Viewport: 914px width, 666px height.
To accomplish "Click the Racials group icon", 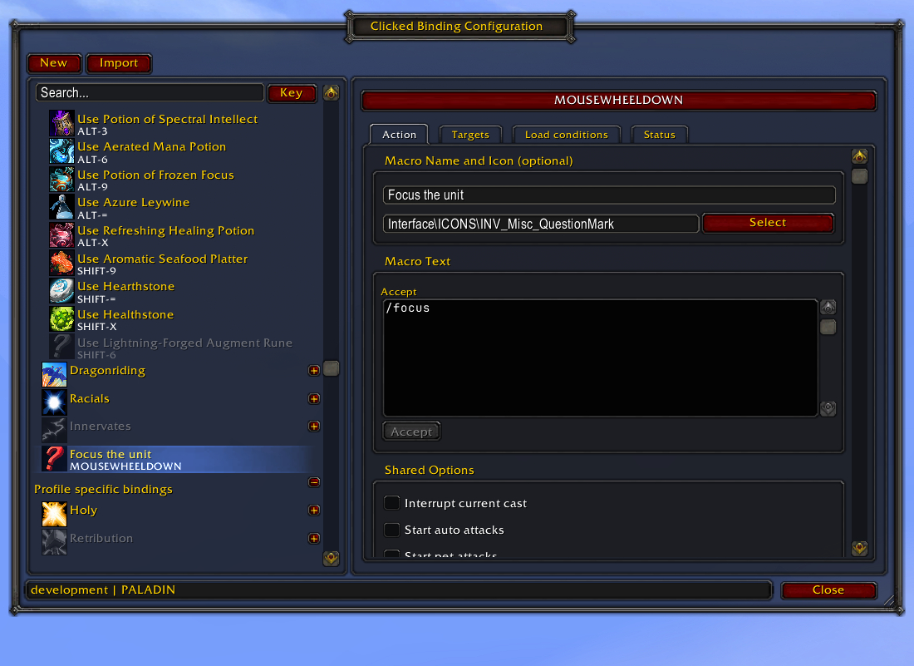I will [x=54, y=403].
